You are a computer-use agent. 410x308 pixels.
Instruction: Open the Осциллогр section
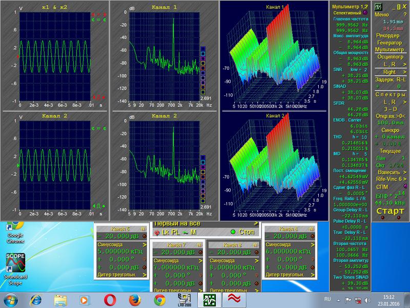tap(390, 56)
